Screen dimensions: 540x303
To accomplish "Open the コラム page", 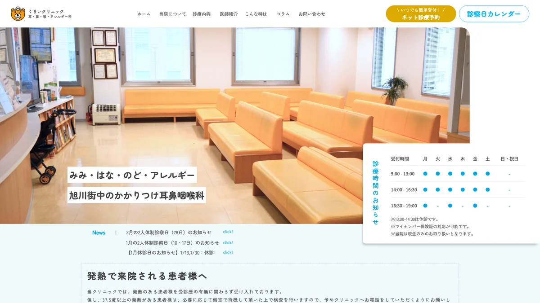I will click(282, 14).
